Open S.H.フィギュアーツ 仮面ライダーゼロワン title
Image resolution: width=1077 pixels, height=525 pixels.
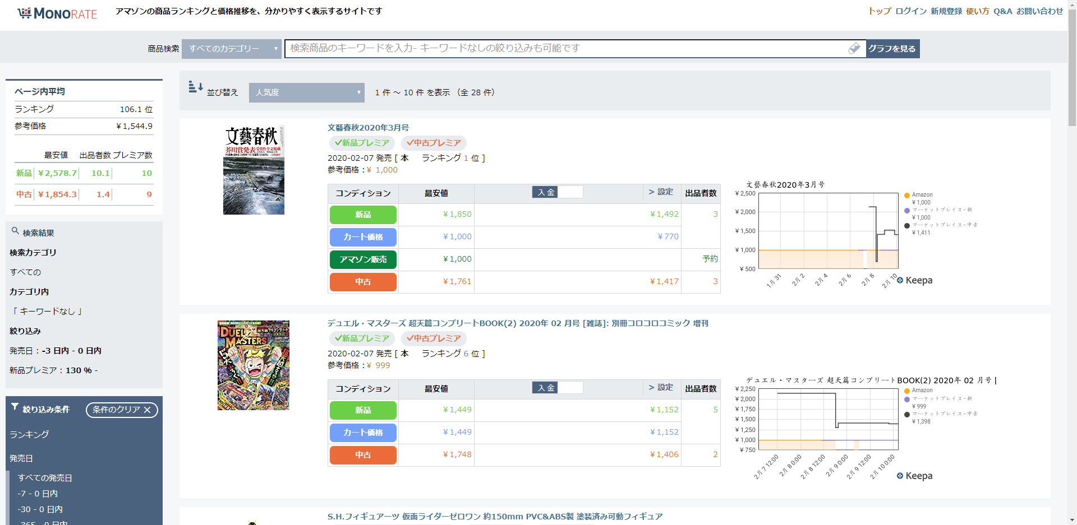(x=495, y=517)
